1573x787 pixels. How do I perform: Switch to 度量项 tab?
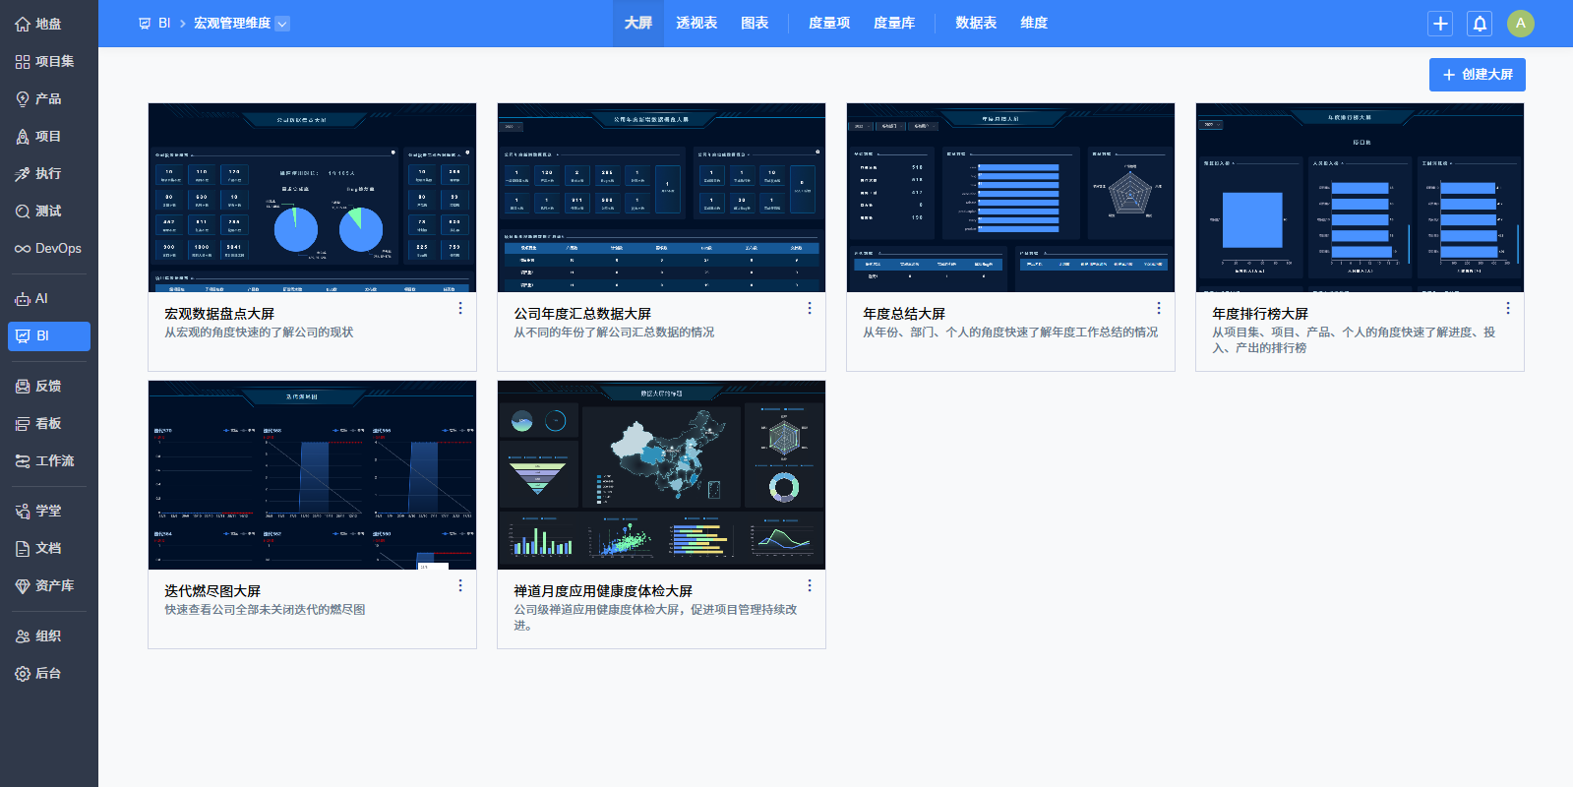coord(829,24)
